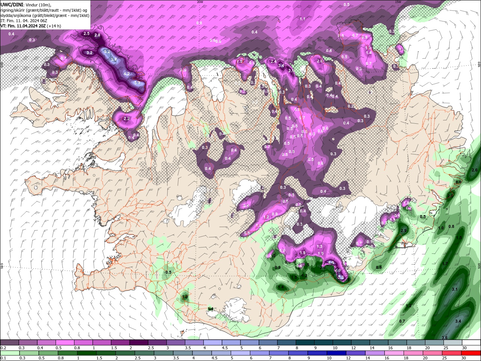
Task: Click the lavender rain swatch between 14 and 16
Action: click(375, 353)
